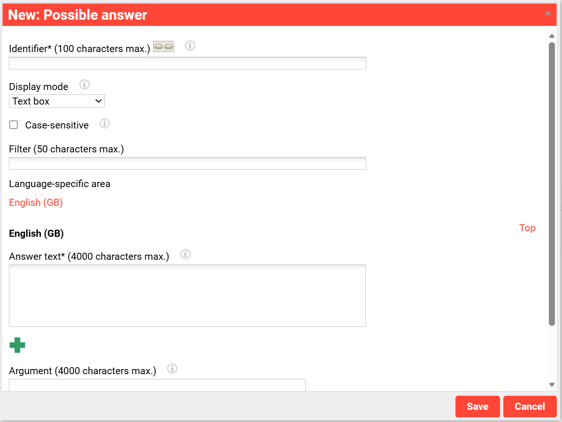This screenshot has width=562, height=422.
Task: Click the Top link
Action: tap(527, 228)
